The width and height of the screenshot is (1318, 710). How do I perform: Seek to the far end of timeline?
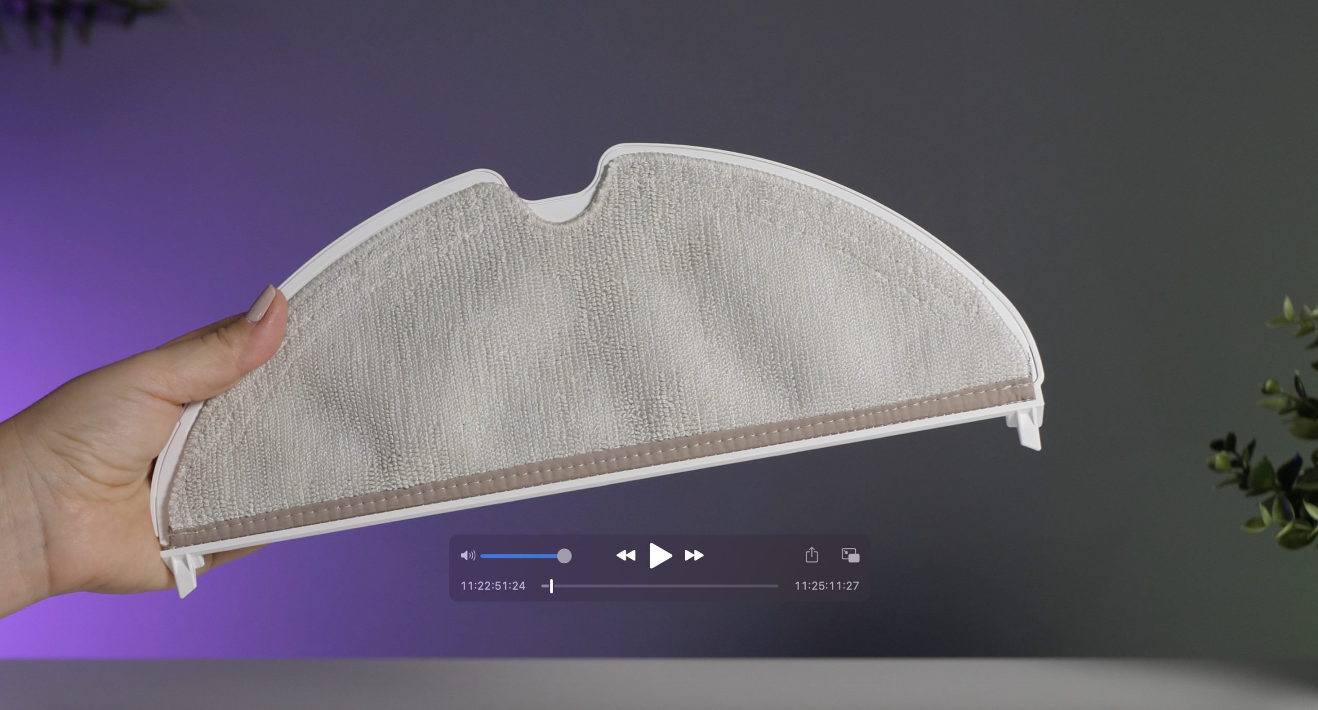click(x=776, y=585)
